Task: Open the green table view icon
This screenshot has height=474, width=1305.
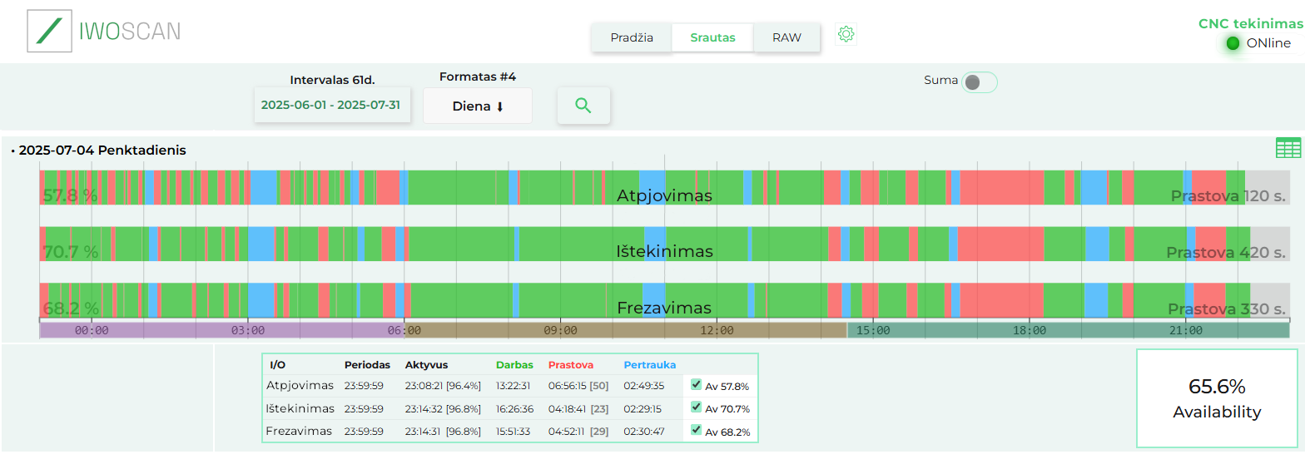Action: [x=1288, y=148]
